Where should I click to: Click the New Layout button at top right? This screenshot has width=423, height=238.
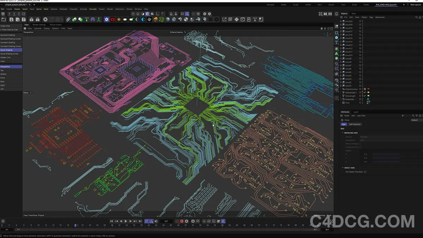pyautogui.click(x=415, y=5)
